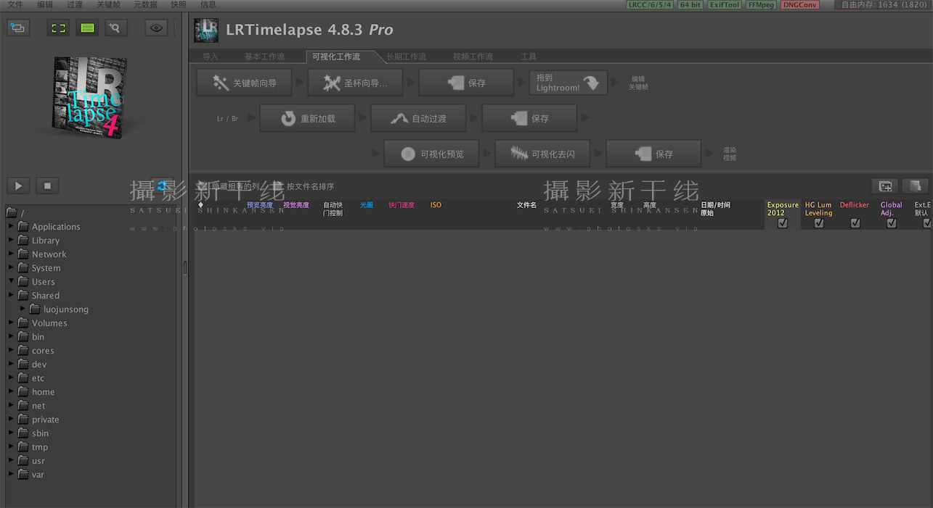Switch to the 长期工作流 tab
This screenshot has height=508, width=933.
click(x=406, y=57)
